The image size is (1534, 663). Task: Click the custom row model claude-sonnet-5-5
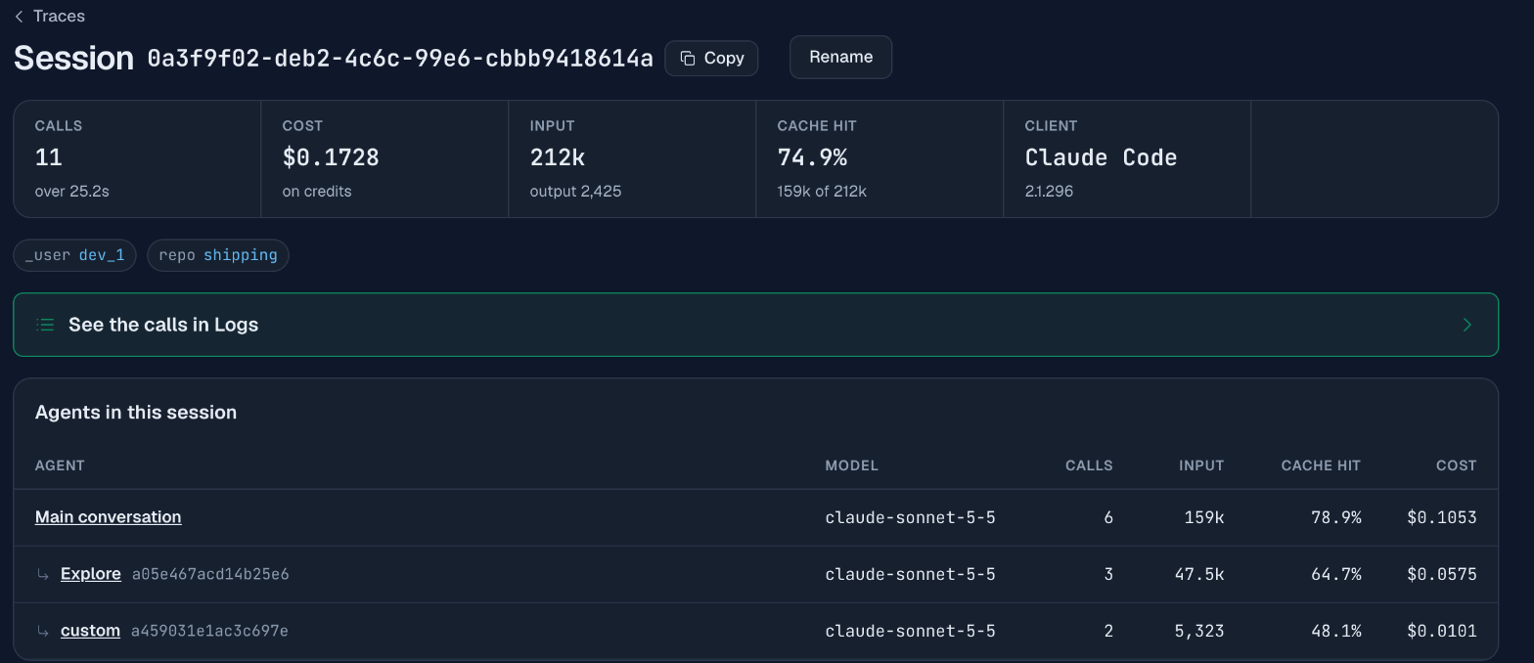(x=910, y=631)
